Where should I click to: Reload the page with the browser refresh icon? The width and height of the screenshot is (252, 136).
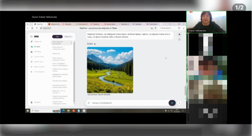[37, 28]
